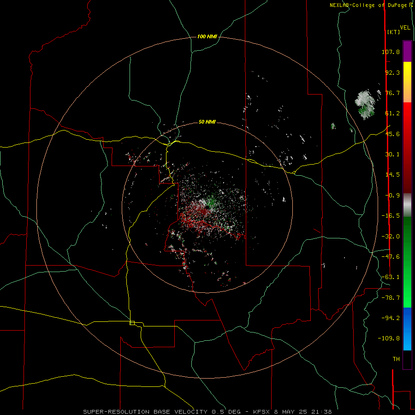
Task: Click the -94.2 velocity legend value
Action: 391,318
